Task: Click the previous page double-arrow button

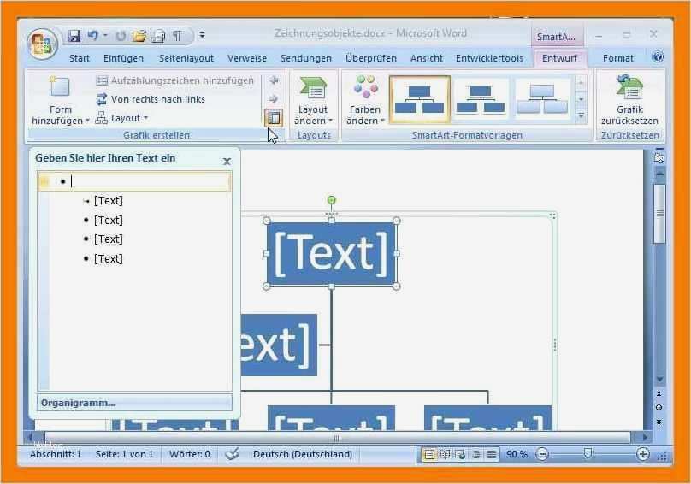Action: [x=659, y=393]
